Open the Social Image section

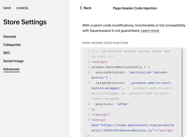14,61
